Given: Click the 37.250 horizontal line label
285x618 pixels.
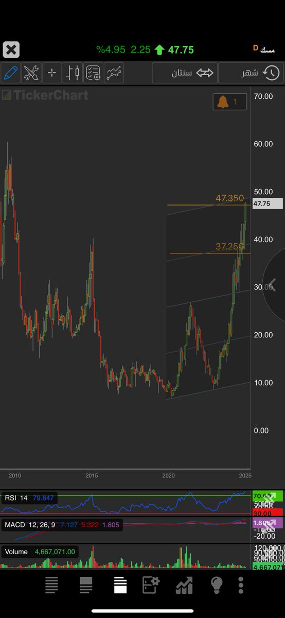Looking at the screenshot, I should [229, 247].
